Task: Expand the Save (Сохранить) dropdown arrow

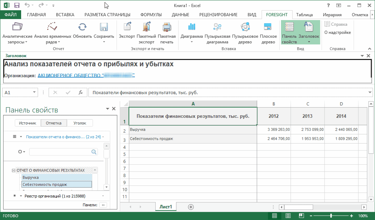Action: pos(104,42)
